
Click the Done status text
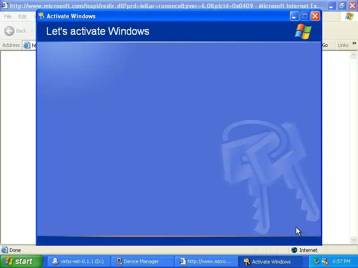[x=15, y=250]
